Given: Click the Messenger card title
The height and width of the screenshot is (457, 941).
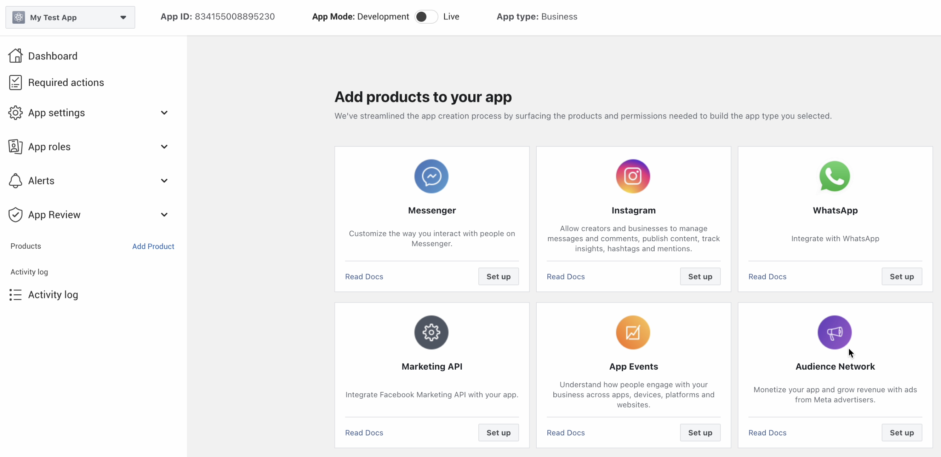Looking at the screenshot, I should pyautogui.click(x=432, y=210).
